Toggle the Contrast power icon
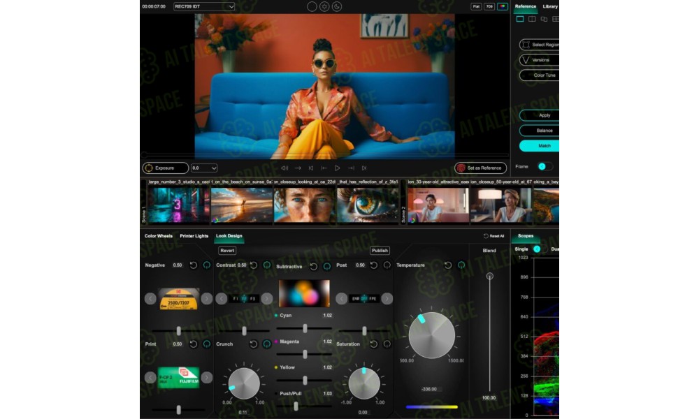 tap(266, 265)
